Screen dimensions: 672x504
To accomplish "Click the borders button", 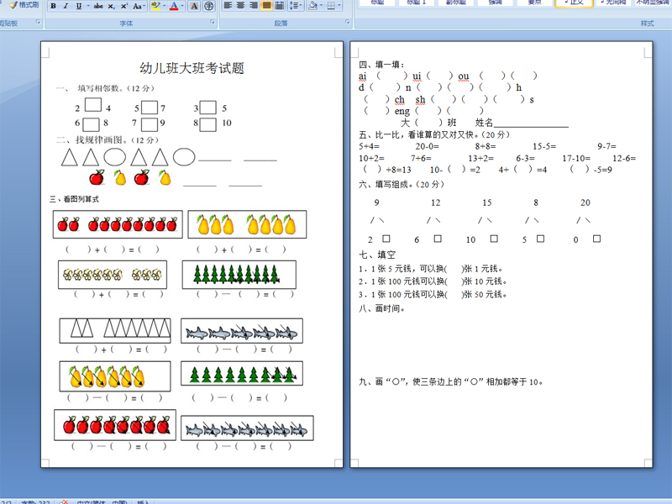I will point(331,5).
